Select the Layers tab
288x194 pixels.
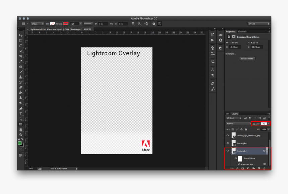coord(235,114)
